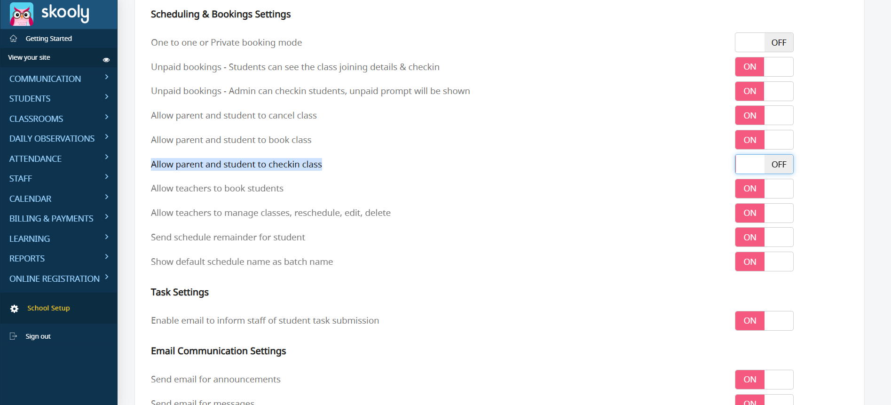Image resolution: width=891 pixels, height=405 pixels.
Task: Expand the Billing & Payments chevron
Action: point(107,216)
